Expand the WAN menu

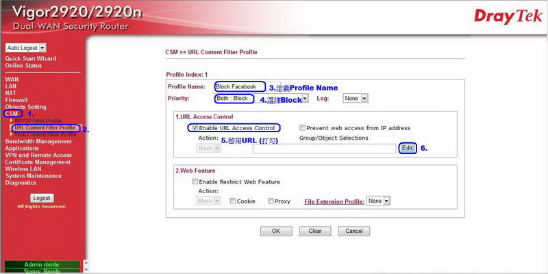tap(12, 79)
